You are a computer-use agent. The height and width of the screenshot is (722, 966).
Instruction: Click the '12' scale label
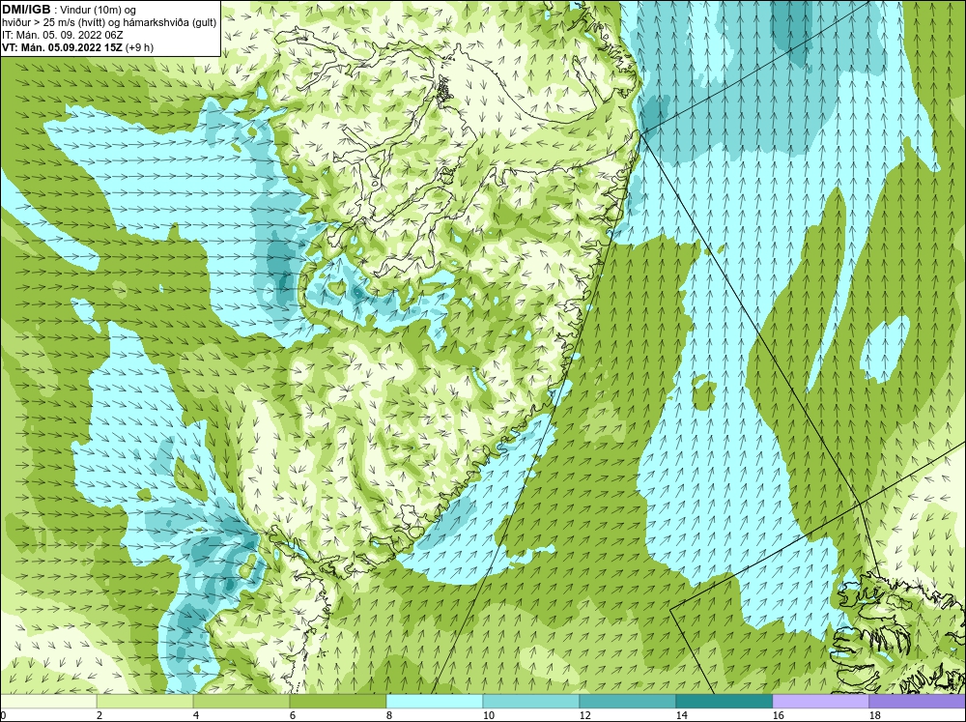pos(585,716)
